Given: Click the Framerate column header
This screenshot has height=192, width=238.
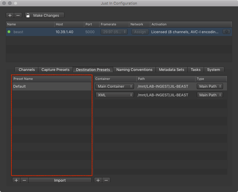Looking at the screenshot, I should pyautogui.click(x=114, y=24).
